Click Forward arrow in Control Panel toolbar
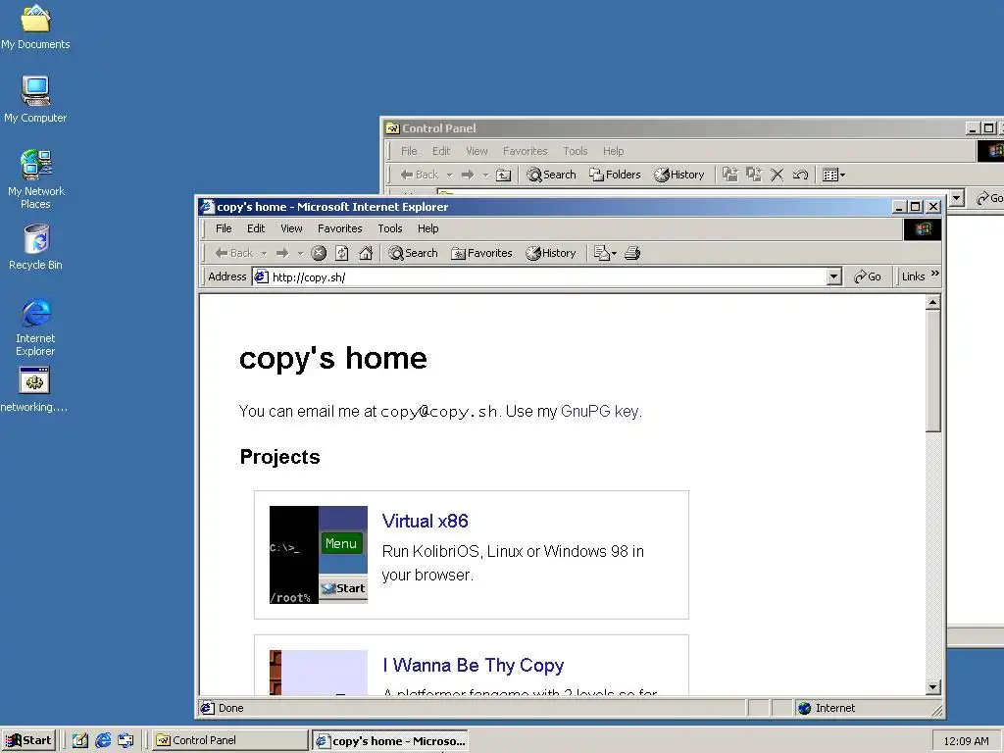 coord(468,175)
